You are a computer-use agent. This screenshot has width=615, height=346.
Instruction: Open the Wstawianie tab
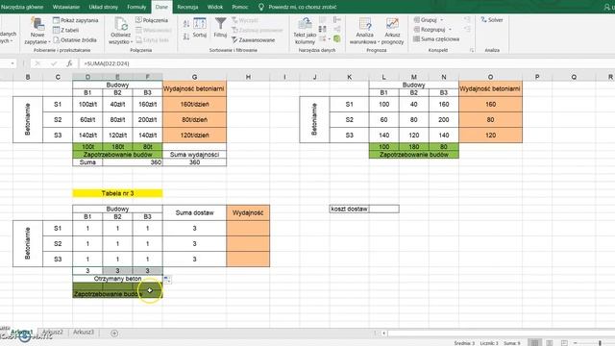[x=66, y=7]
